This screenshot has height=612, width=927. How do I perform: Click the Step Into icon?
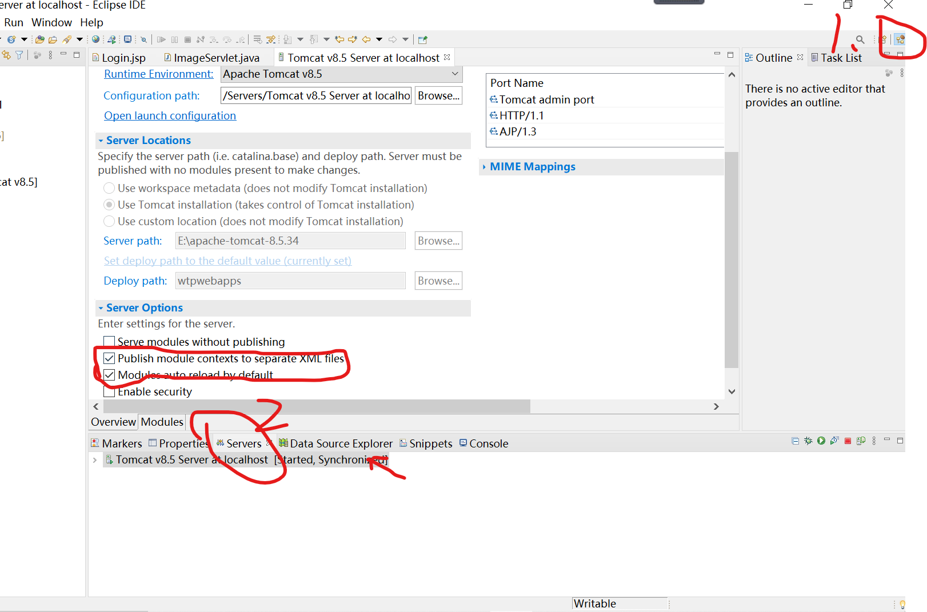[214, 39]
